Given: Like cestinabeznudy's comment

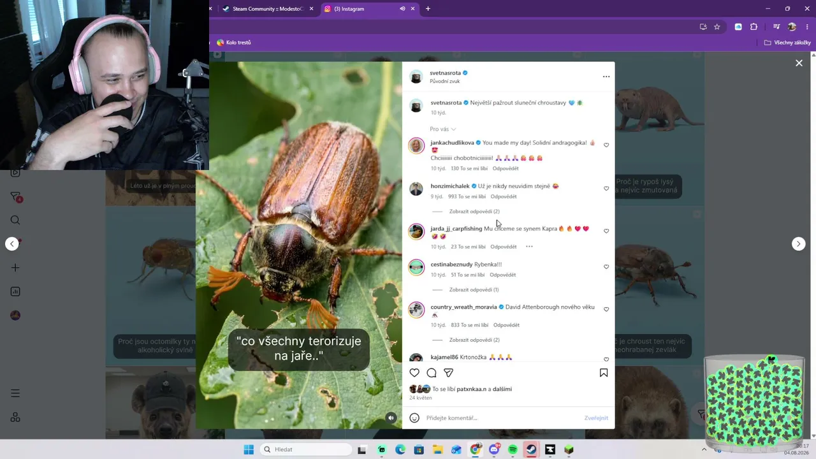Looking at the screenshot, I should pyautogui.click(x=606, y=267).
